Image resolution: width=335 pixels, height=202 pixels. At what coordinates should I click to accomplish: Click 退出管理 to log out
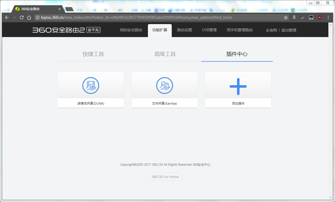[x=289, y=30]
